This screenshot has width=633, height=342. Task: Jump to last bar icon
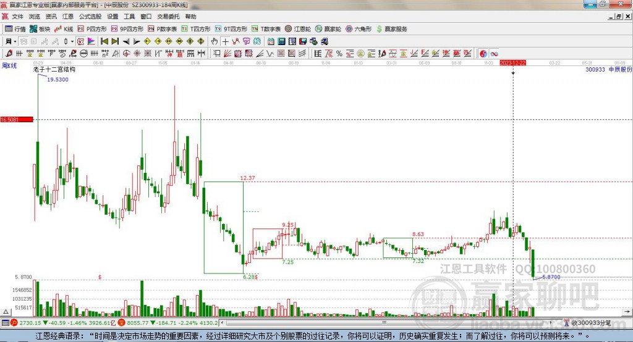pos(115,41)
